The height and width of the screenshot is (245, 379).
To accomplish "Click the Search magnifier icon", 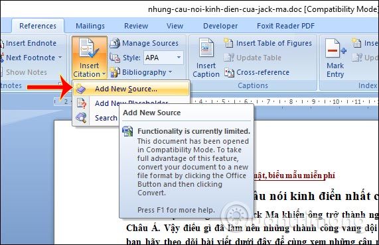I will coord(81,118).
